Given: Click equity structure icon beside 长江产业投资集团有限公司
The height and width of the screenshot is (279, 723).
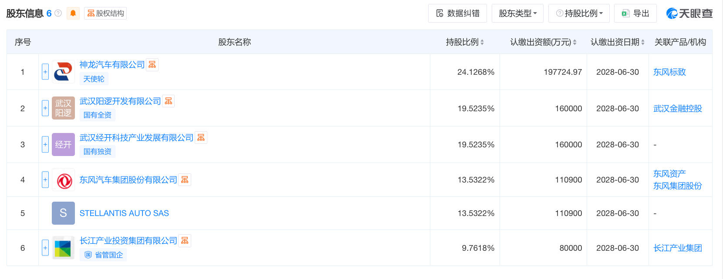Looking at the screenshot, I should click(185, 241).
